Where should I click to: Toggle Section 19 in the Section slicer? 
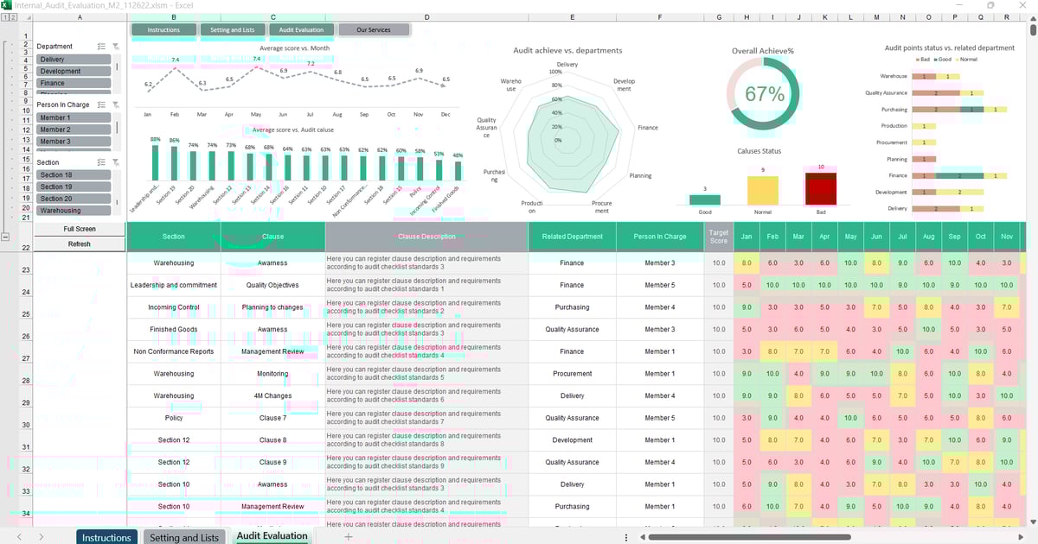[x=74, y=185]
